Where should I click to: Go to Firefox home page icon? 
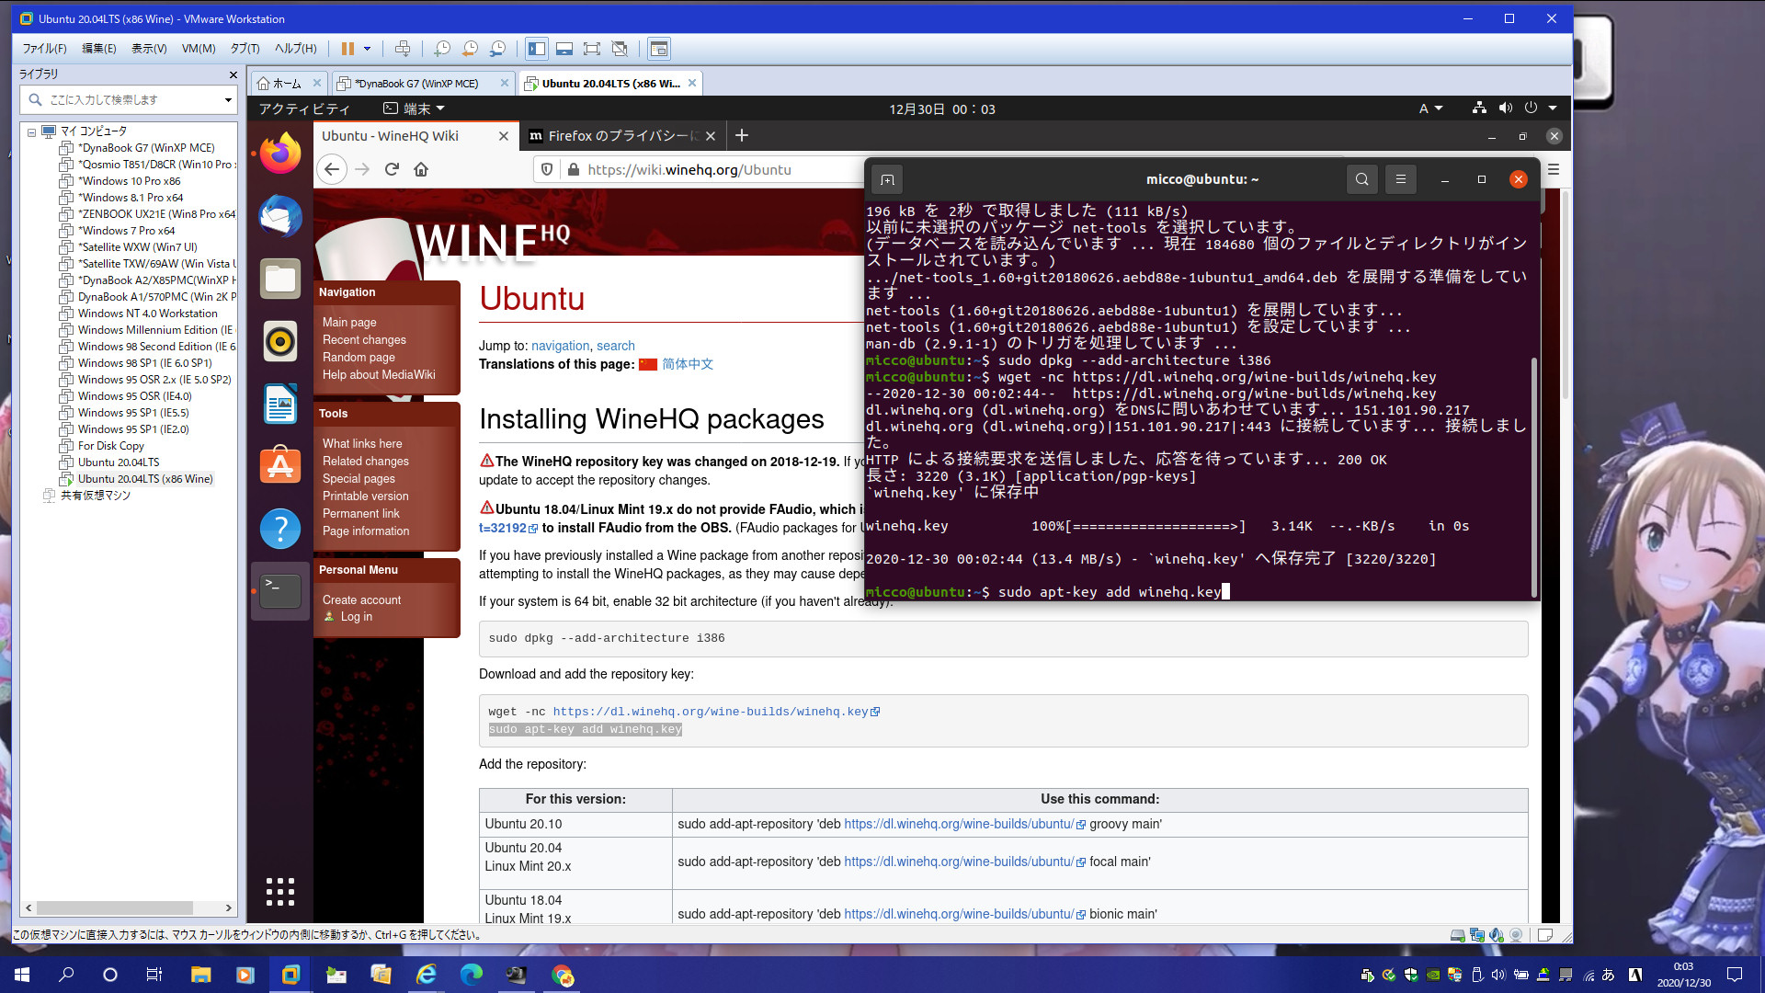(x=421, y=169)
